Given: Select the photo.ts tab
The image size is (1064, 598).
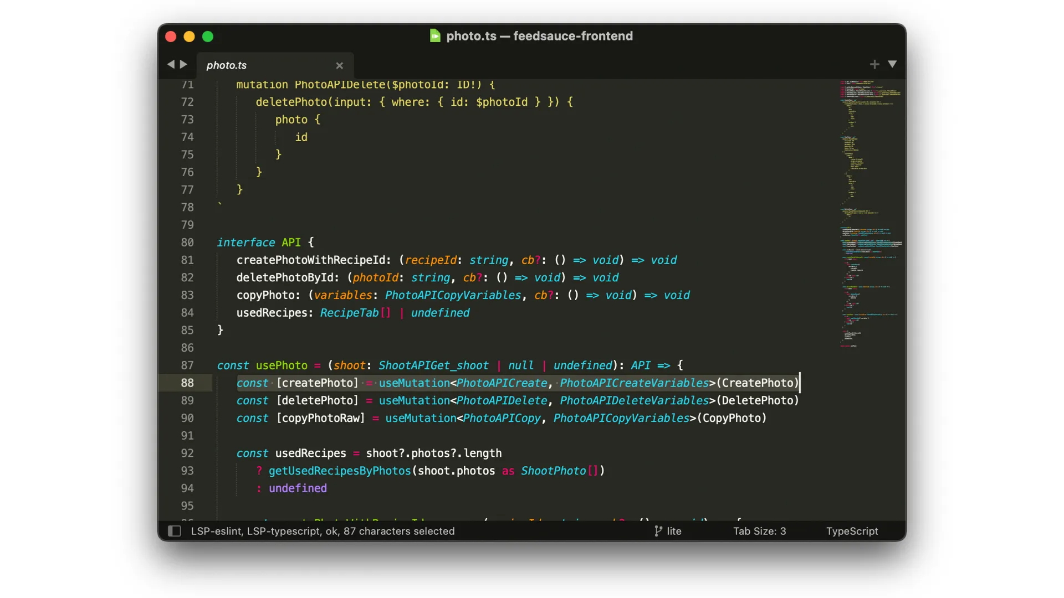Looking at the screenshot, I should coord(227,65).
